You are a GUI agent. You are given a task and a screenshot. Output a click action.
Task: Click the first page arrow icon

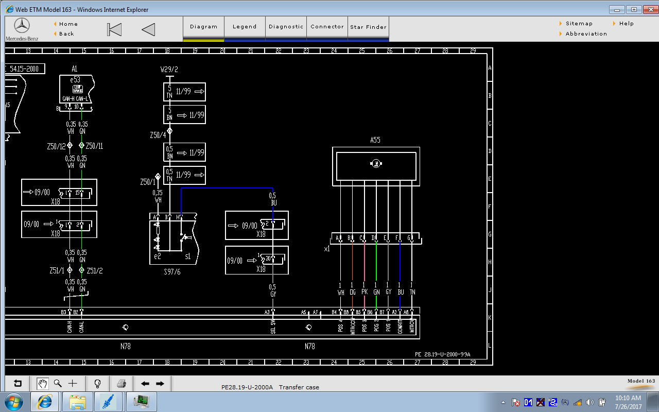[114, 29]
